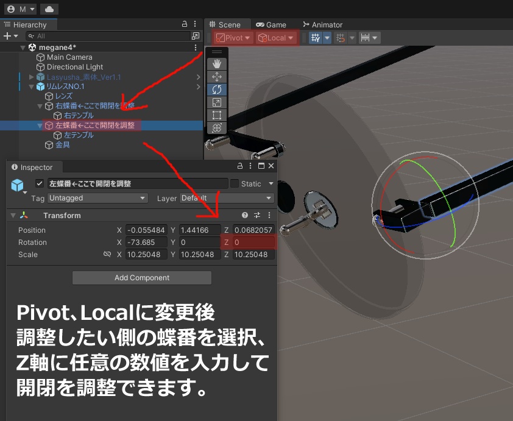Toggle the scene grid visibility
This screenshot has width=513, height=421.
click(x=316, y=38)
